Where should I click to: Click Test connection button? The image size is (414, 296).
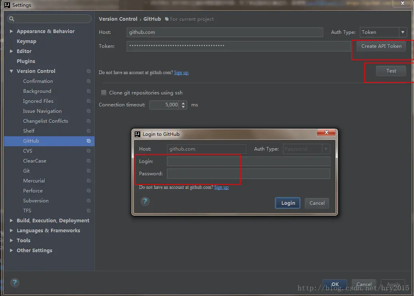(x=391, y=71)
